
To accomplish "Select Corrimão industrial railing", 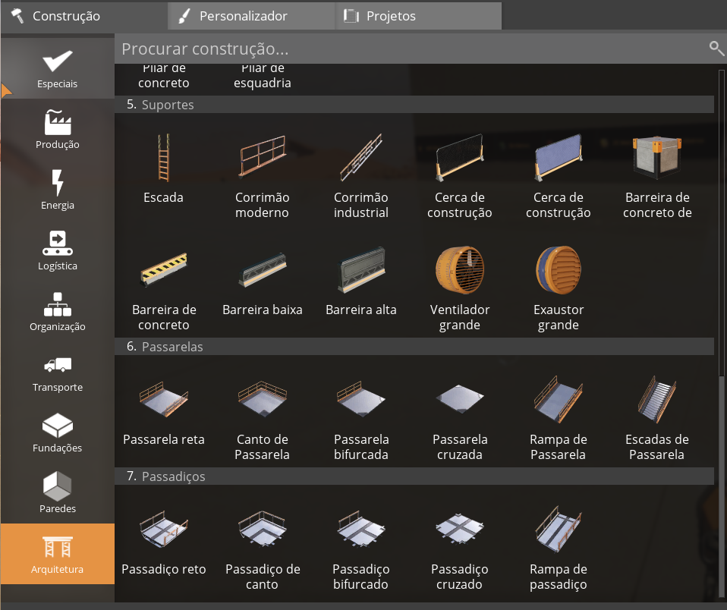I will tap(361, 176).
